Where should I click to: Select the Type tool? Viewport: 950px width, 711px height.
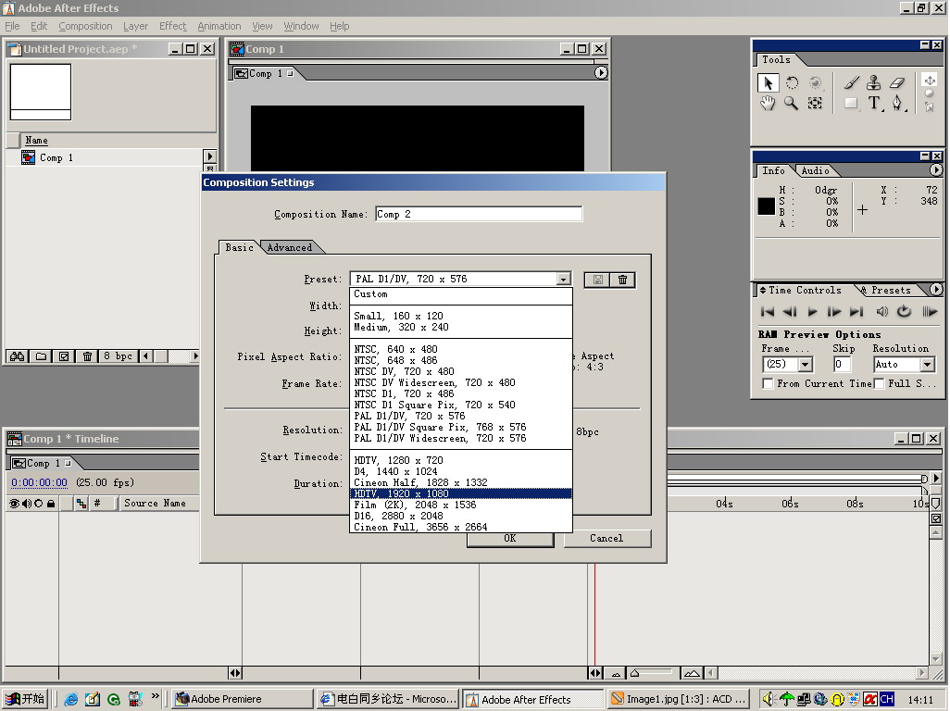tap(873, 104)
